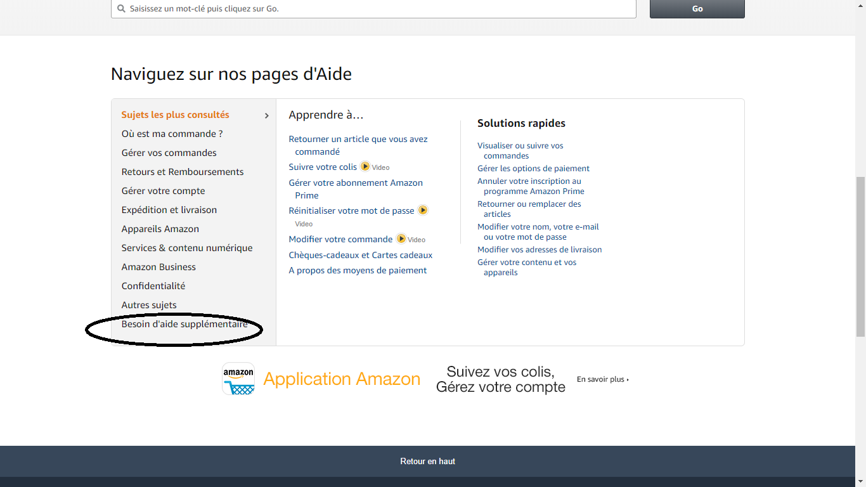Play the video icon beside Suivre votre colis

(365, 167)
